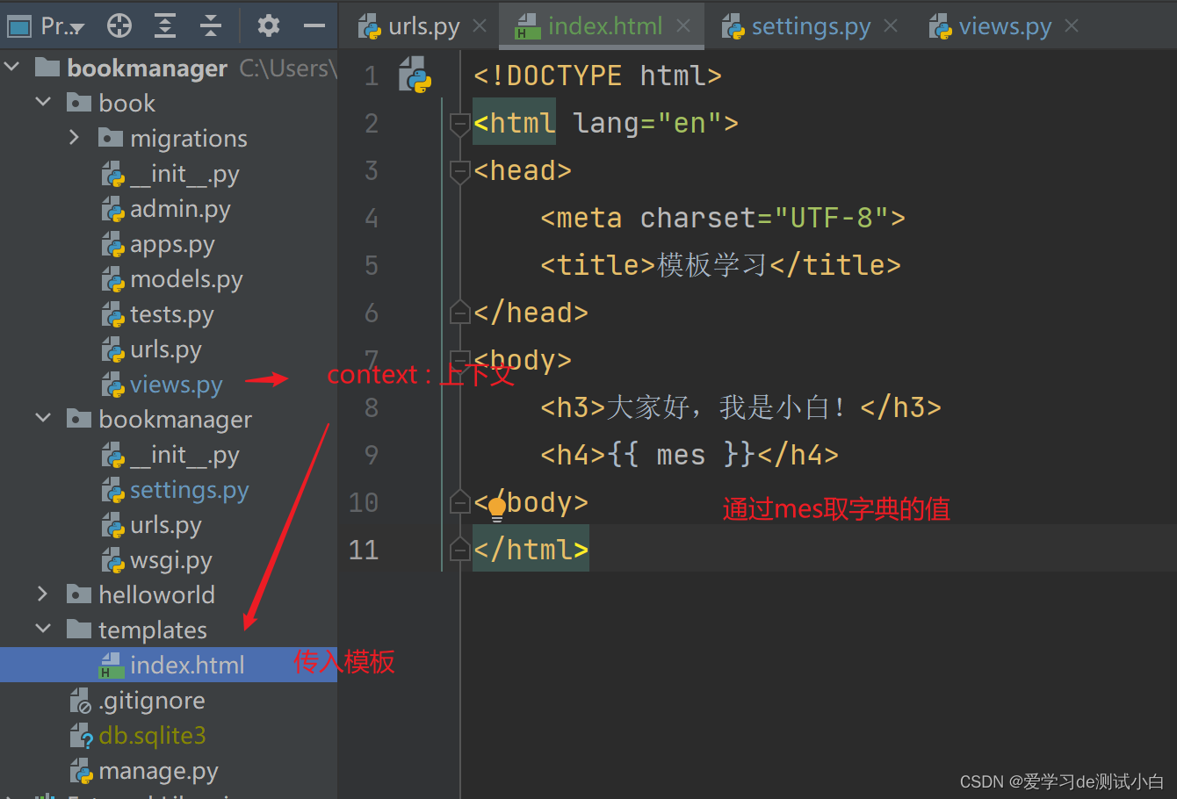Collapse the inner bookmanager package folder

click(43, 419)
